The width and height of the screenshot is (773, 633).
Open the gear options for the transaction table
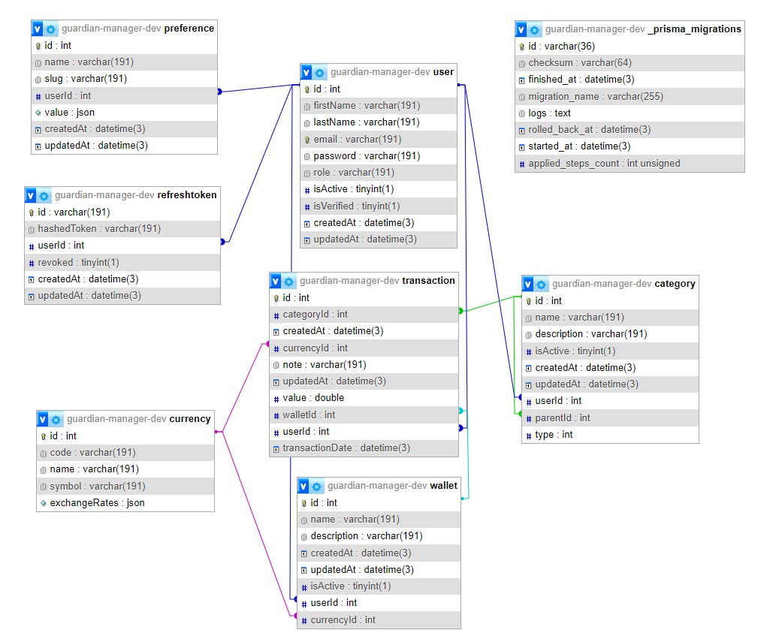pos(289,282)
